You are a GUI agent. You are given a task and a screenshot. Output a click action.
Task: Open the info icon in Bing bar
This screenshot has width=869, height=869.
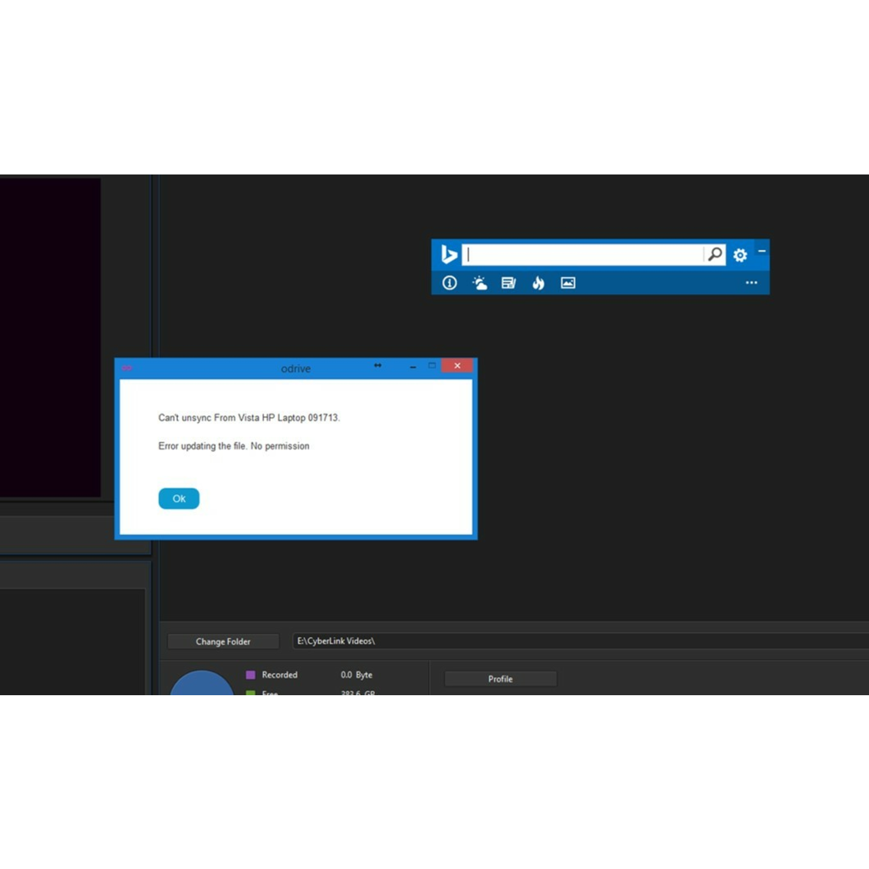(449, 283)
